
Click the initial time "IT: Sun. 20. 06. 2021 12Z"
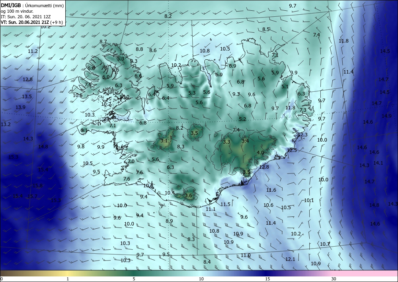point(25,17)
